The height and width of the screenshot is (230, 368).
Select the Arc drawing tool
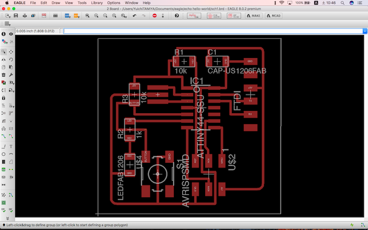(11, 154)
